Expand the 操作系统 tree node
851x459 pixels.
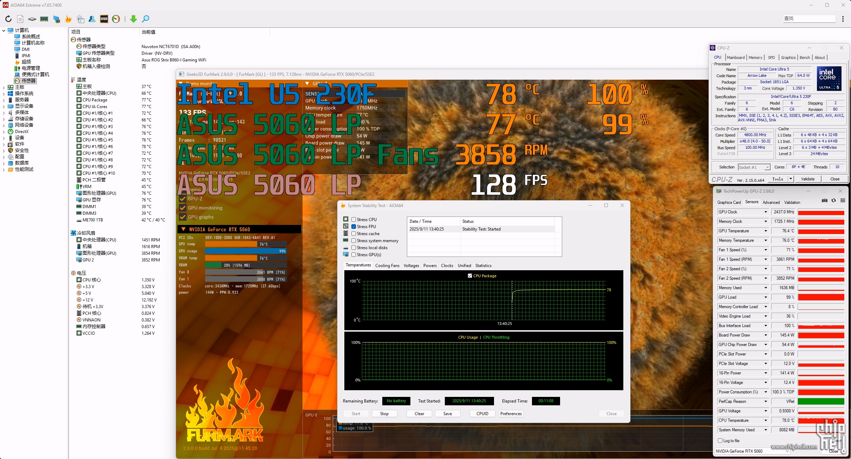click(x=4, y=94)
